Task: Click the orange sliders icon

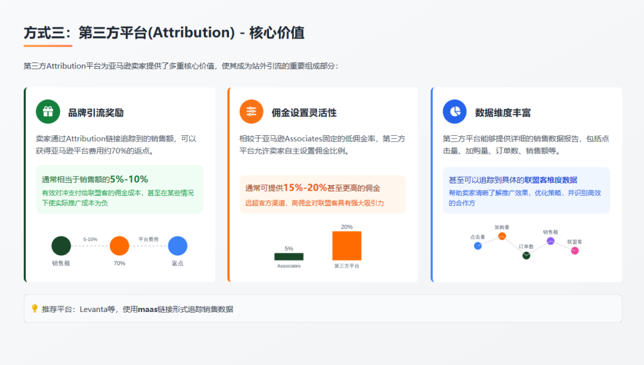Action: (x=252, y=111)
